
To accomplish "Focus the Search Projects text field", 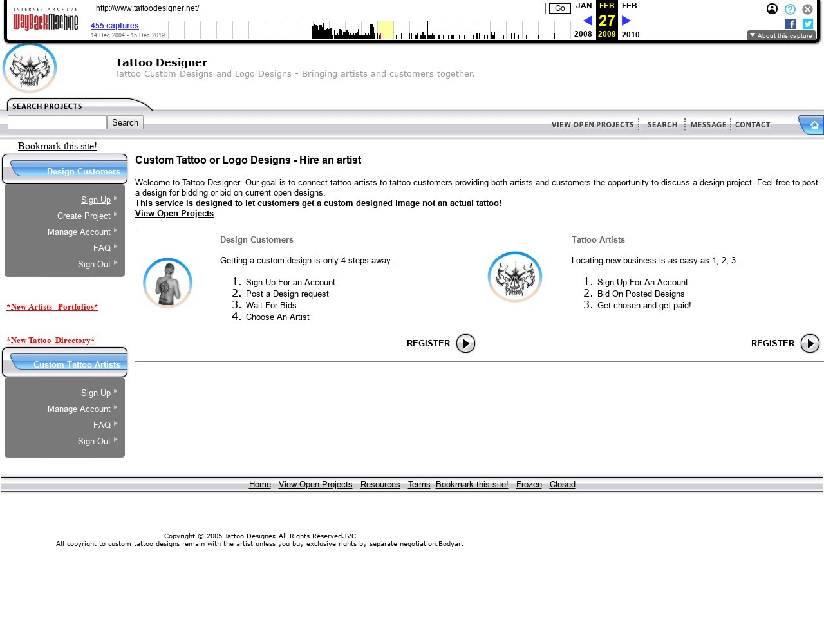I will [57, 122].
